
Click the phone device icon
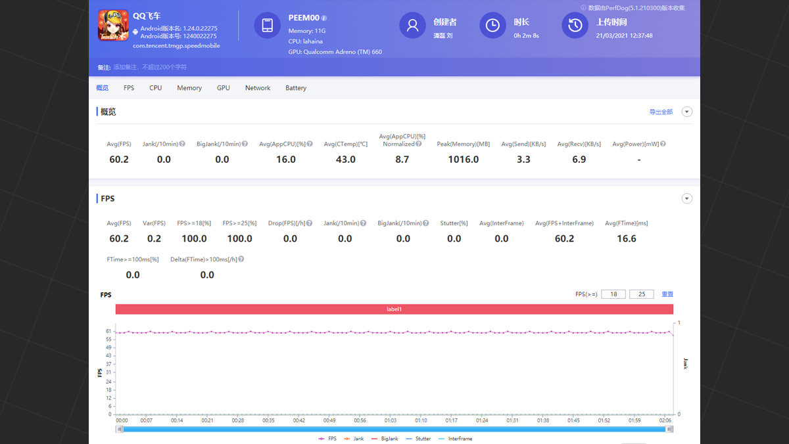point(267,26)
